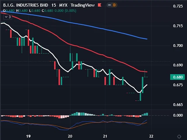
Task: Click the current price label 0.680
Action: (x=177, y=77)
